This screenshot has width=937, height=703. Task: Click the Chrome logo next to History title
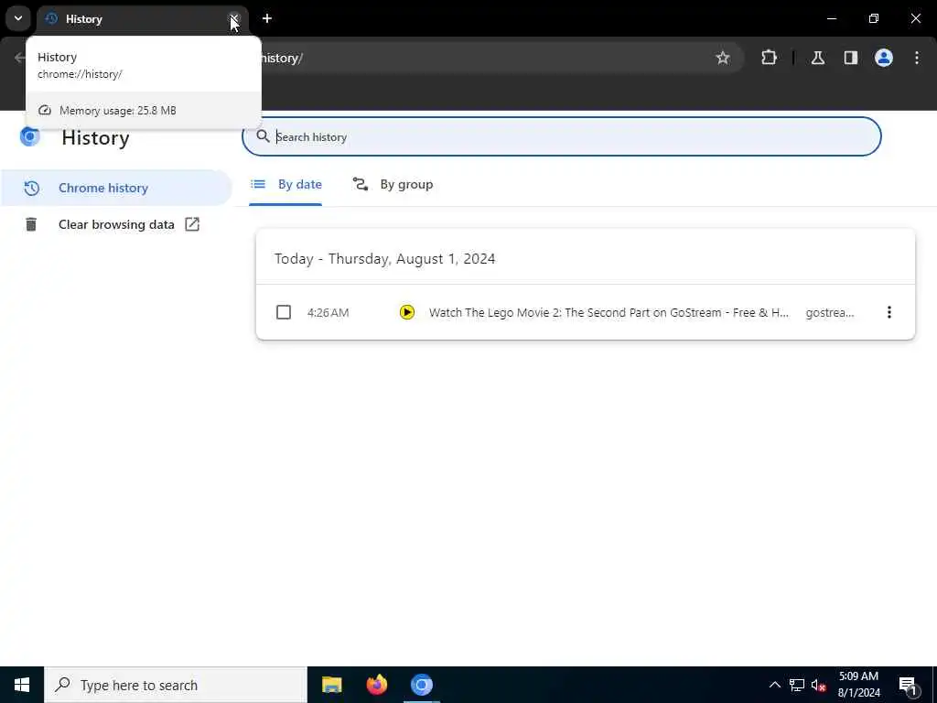[30, 137]
